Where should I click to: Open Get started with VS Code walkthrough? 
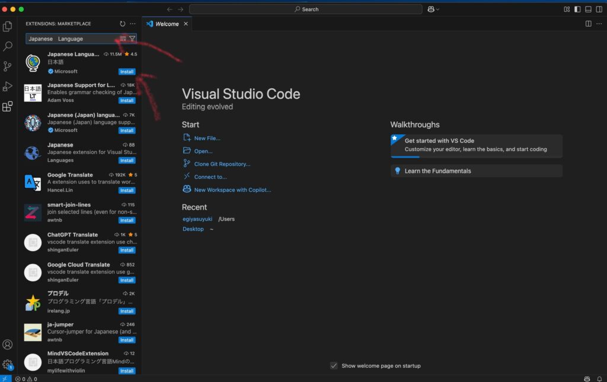[x=477, y=146]
